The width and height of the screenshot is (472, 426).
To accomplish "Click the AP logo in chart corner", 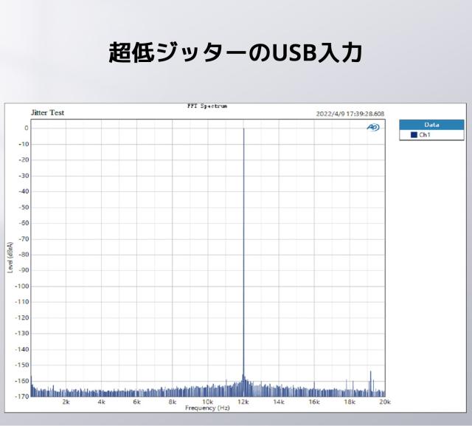I will coord(373,128).
